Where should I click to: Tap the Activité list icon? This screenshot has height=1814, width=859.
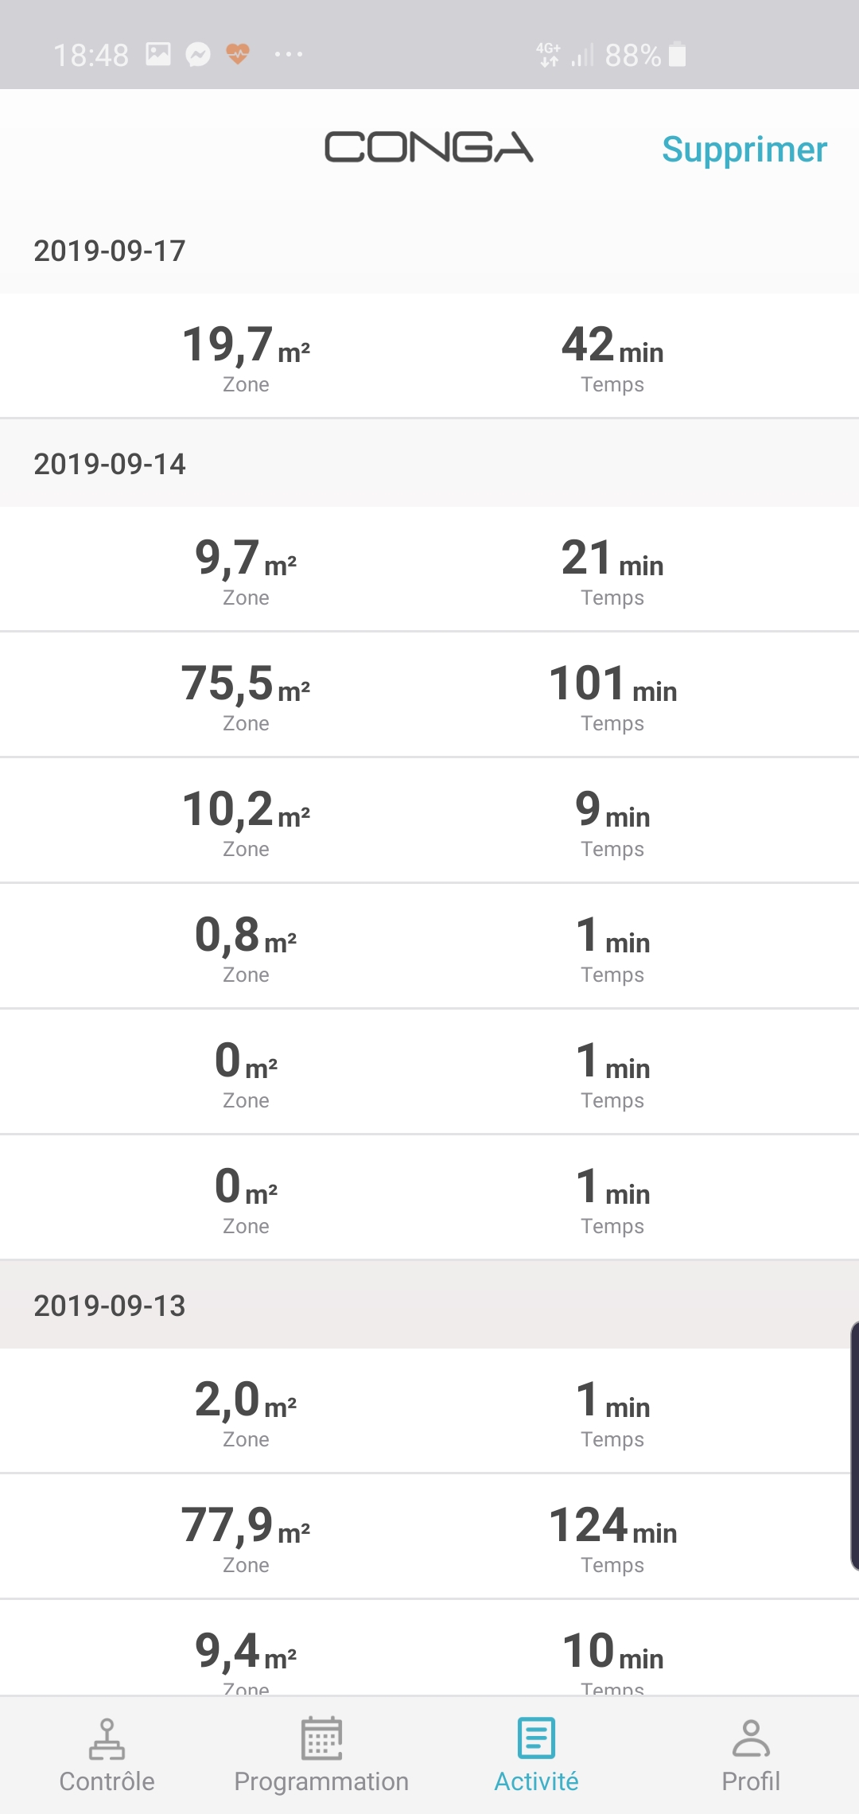pyautogui.click(x=536, y=1738)
